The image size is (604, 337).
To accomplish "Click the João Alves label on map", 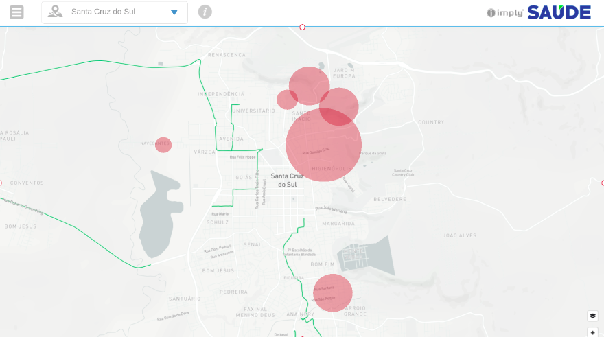I will 459,235.
